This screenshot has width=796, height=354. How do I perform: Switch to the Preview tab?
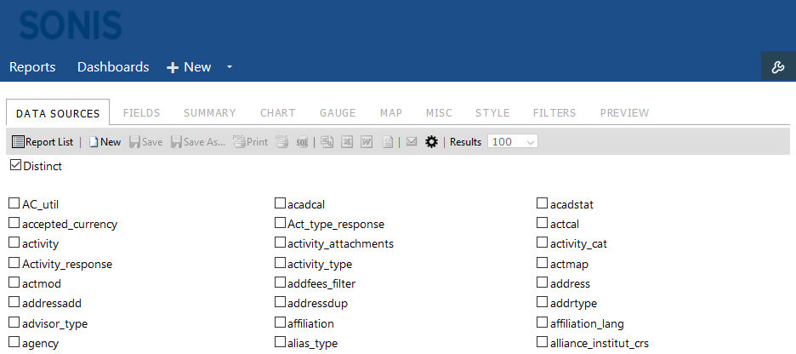click(x=624, y=112)
